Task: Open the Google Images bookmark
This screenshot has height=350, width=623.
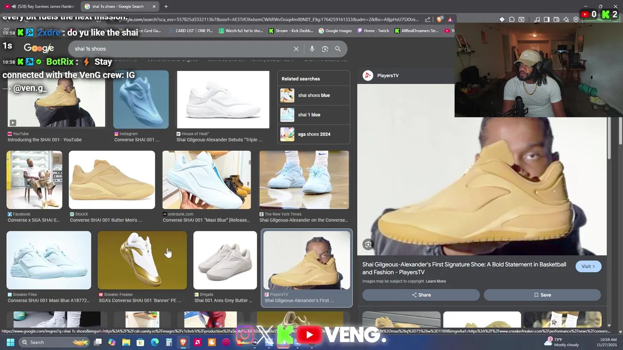Action: (x=335, y=31)
